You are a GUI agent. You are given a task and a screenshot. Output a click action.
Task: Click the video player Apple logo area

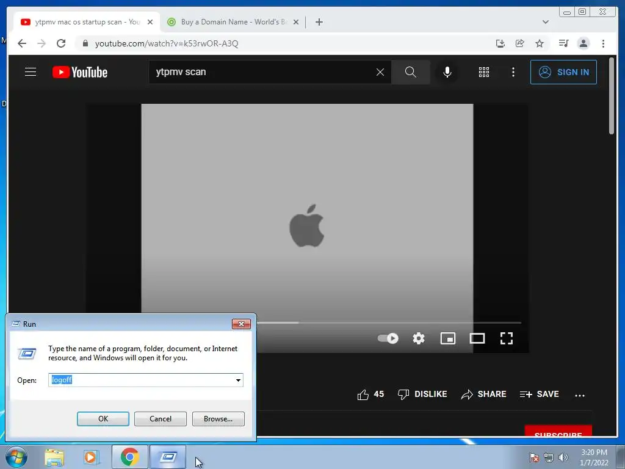point(307,226)
